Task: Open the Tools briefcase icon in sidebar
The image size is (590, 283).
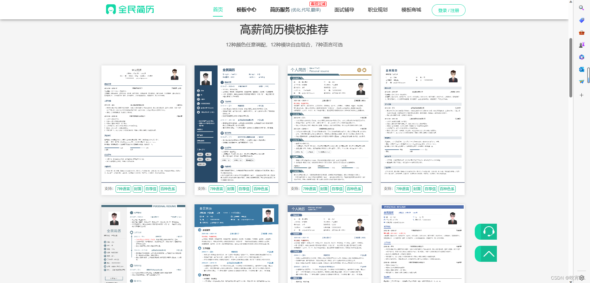Action: pos(581,33)
